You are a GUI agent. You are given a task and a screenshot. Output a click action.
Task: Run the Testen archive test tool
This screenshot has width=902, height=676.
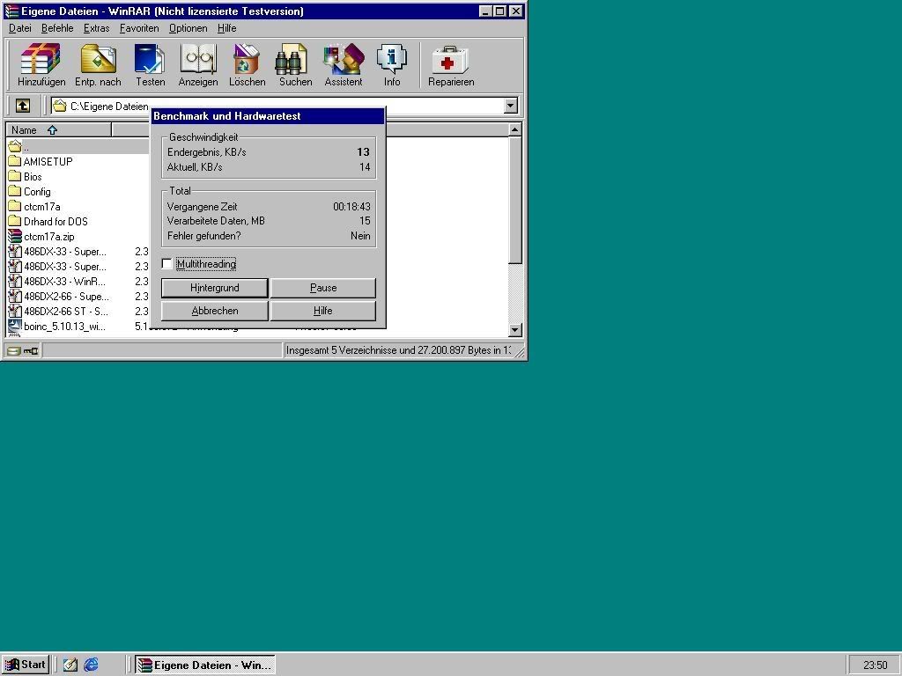[150, 65]
